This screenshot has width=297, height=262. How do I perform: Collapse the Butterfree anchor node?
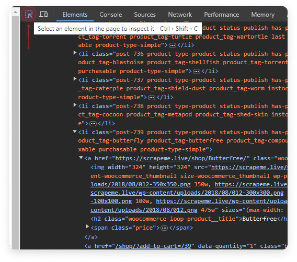coord(81,158)
